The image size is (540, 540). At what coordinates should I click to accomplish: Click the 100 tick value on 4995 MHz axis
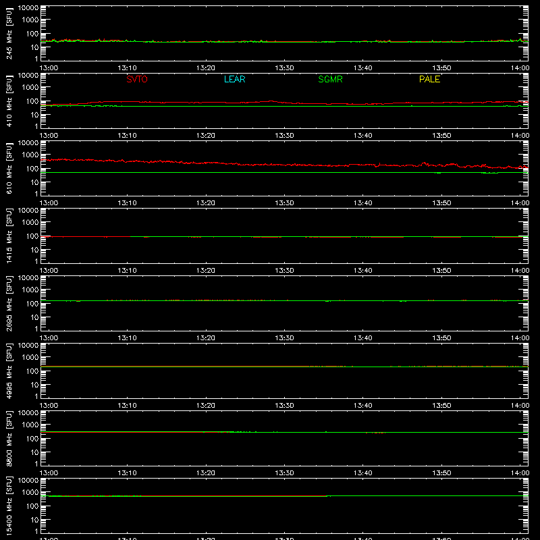click(x=32, y=371)
